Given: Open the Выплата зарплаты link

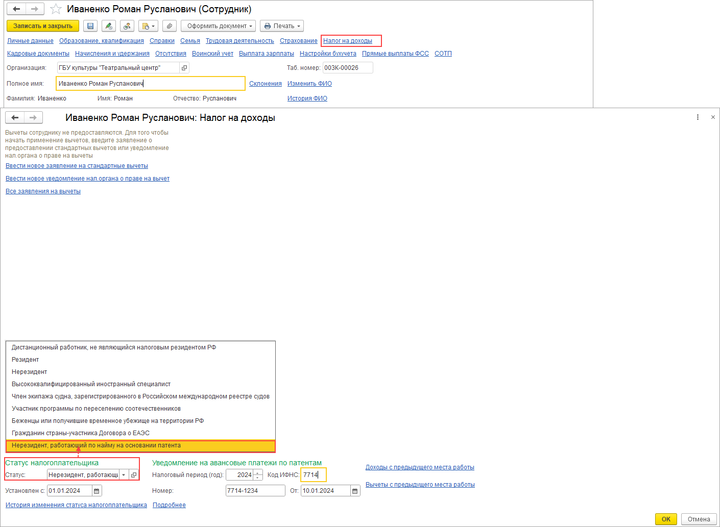Looking at the screenshot, I should coord(267,54).
